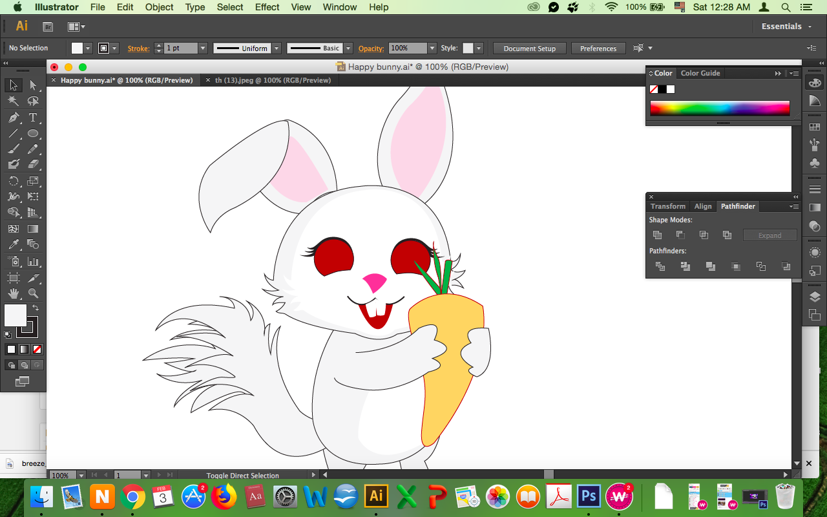
Task: Launch Adobe Bridge from the application bar
Action: (47, 26)
